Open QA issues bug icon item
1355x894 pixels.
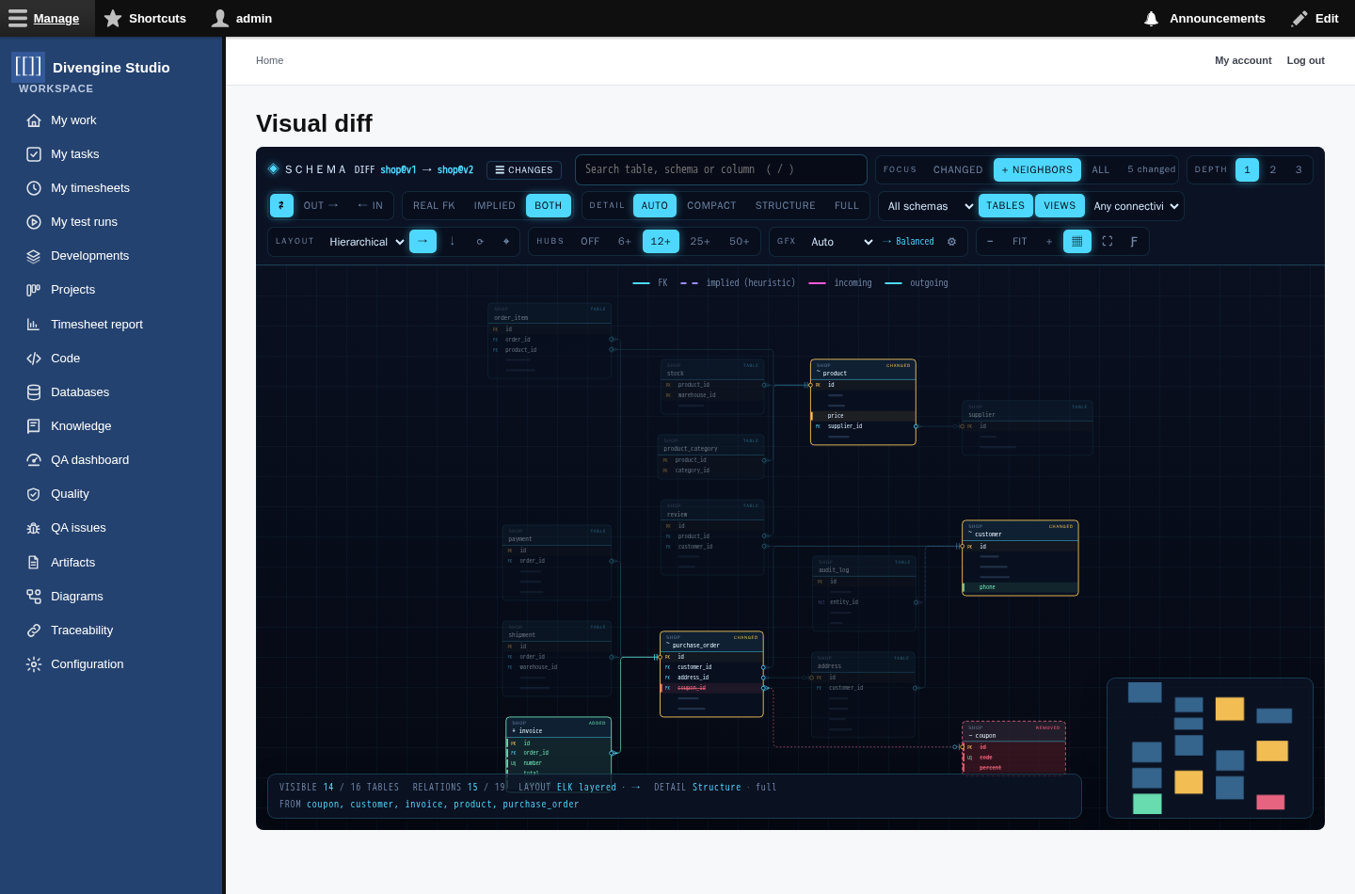78,528
